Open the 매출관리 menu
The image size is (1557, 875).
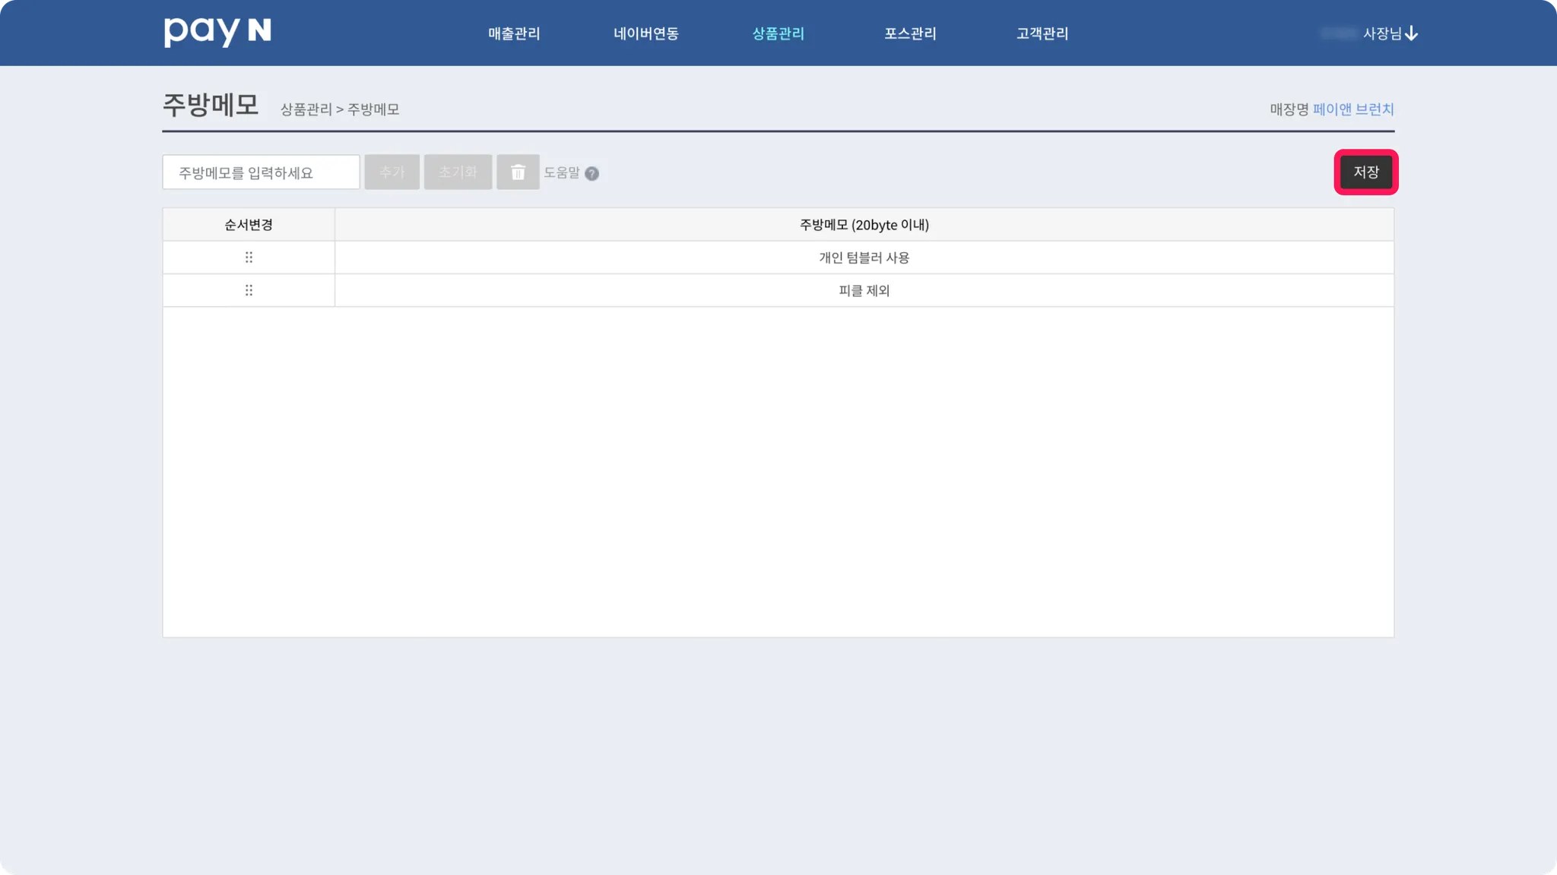tap(514, 33)
